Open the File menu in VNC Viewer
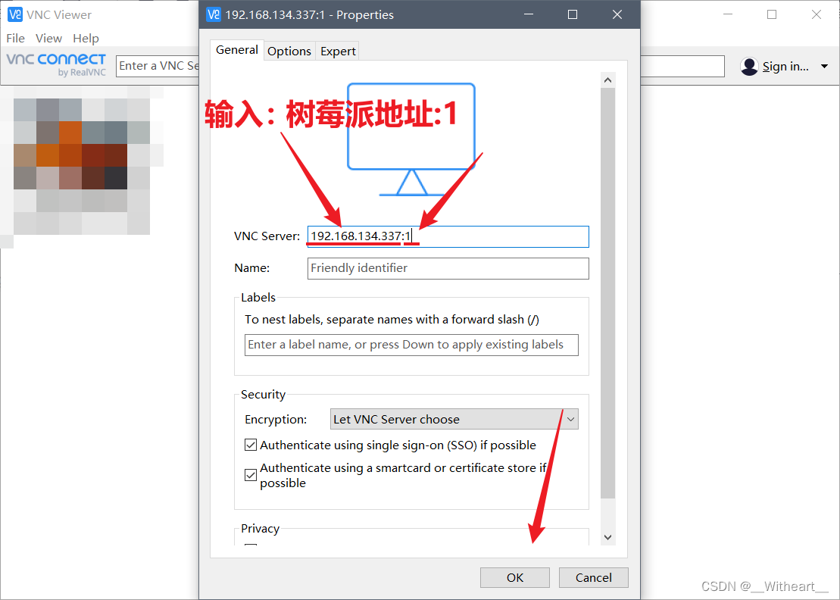 (16, 38)
